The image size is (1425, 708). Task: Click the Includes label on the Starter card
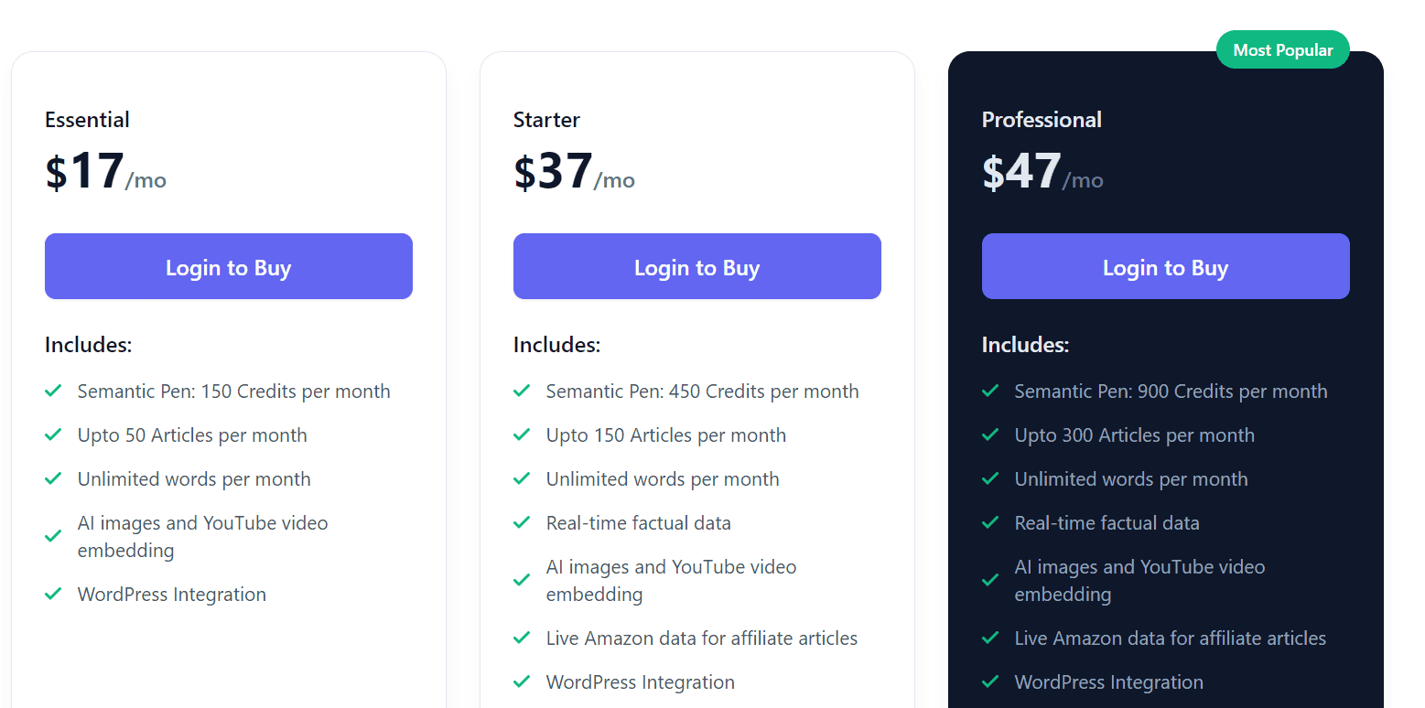coord(555,344)
